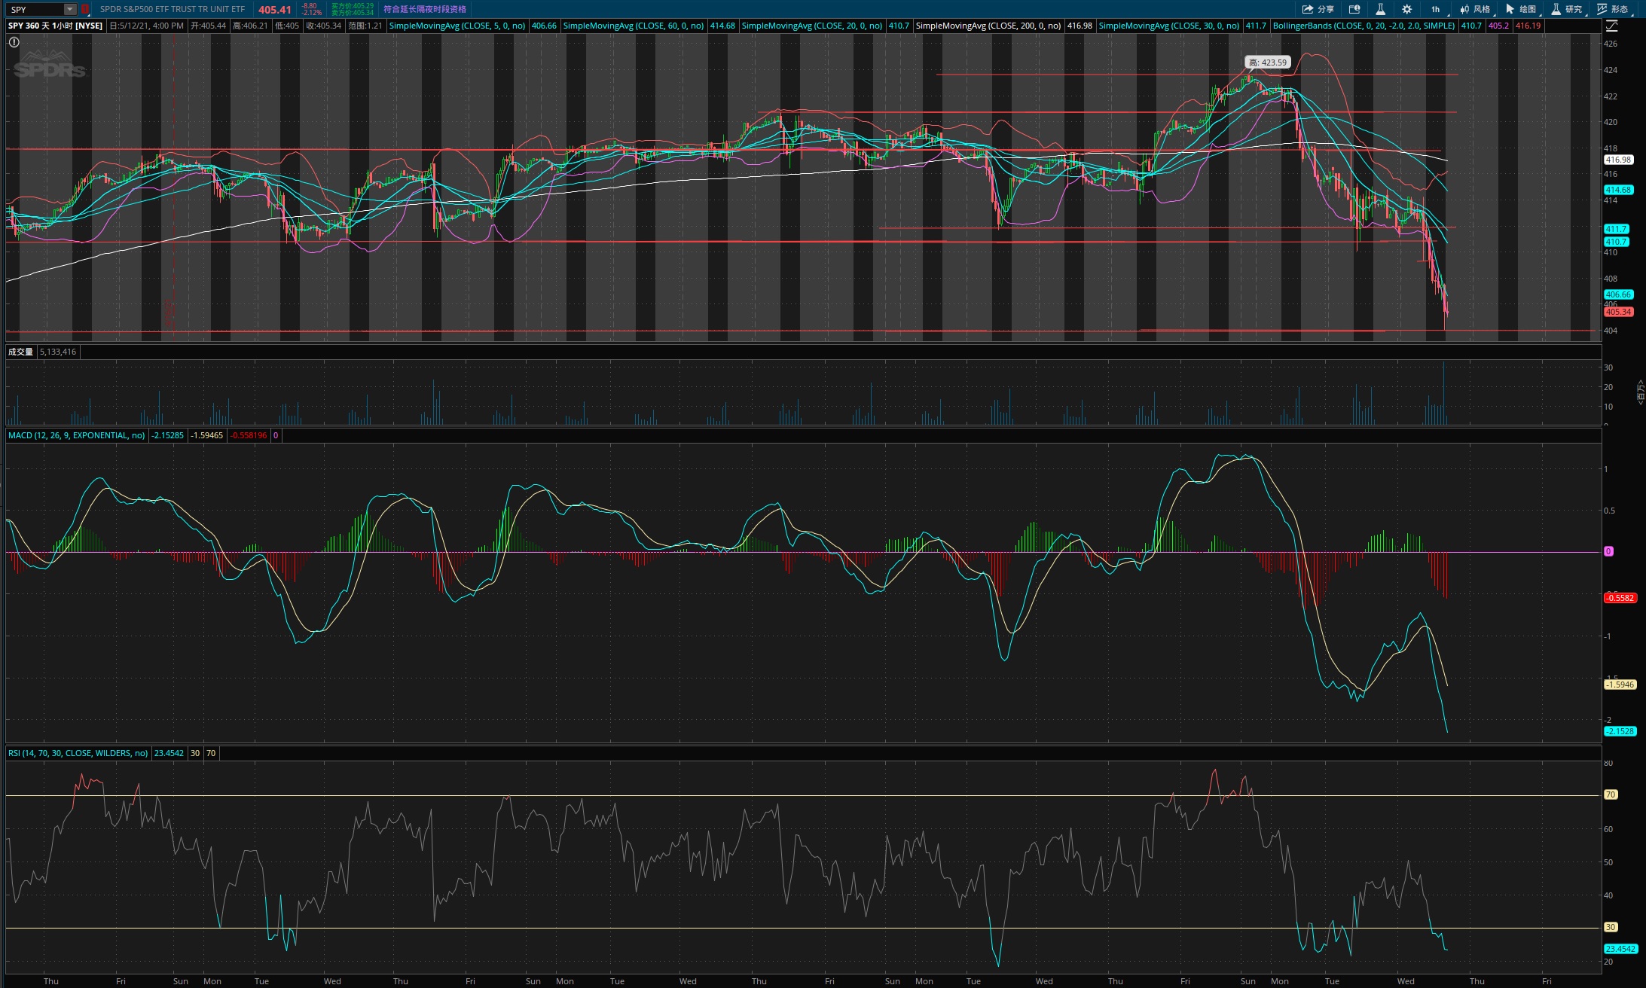Open the red symbol link color picker
Viewport: 1646px width, 988px height.
[84, 9]
